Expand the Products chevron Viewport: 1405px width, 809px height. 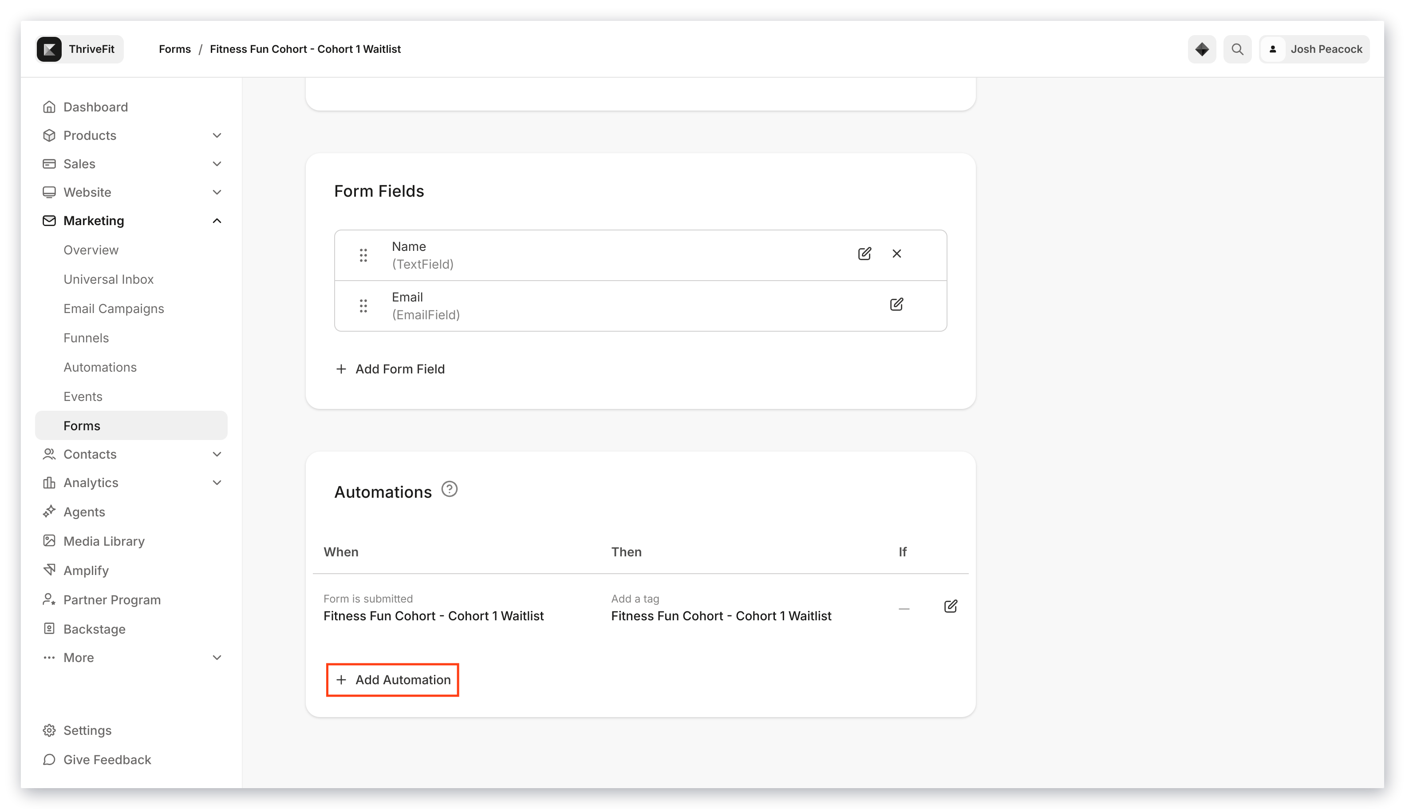217,135
